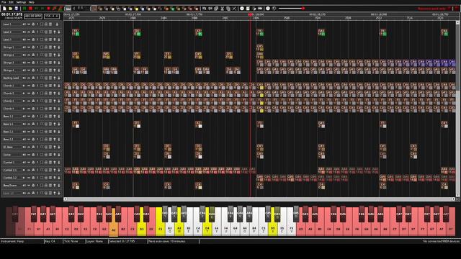Add a row at Chords 2 layer icon
The height and width of the screenshot is (259, 461).
click(x=46, y=93)
